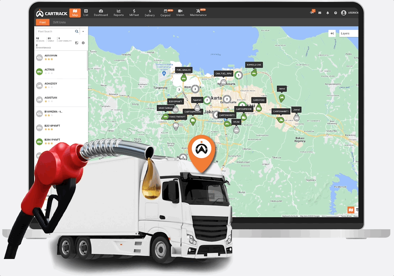Screen dimensions: 394x276
Task: Click the green ACTROS vehicle status icon
Action: 39,71
